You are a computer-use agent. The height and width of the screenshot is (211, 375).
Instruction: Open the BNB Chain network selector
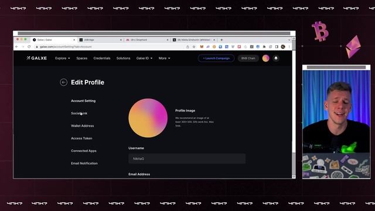[248, 58]
